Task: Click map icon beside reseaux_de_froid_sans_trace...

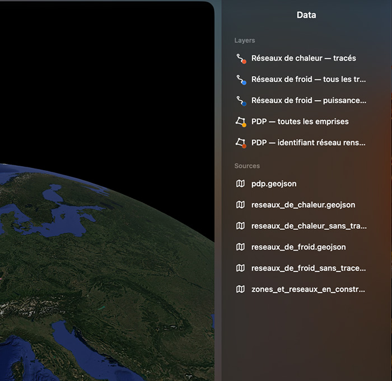Action: point(240,269)
